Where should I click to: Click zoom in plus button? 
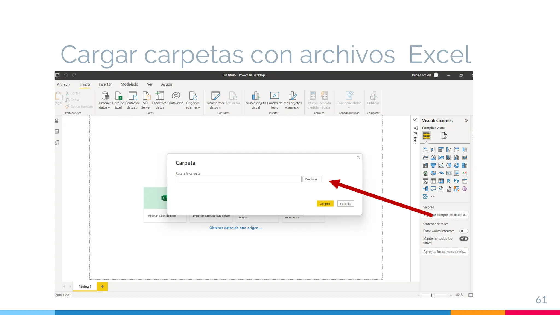[x=451, y=295]
